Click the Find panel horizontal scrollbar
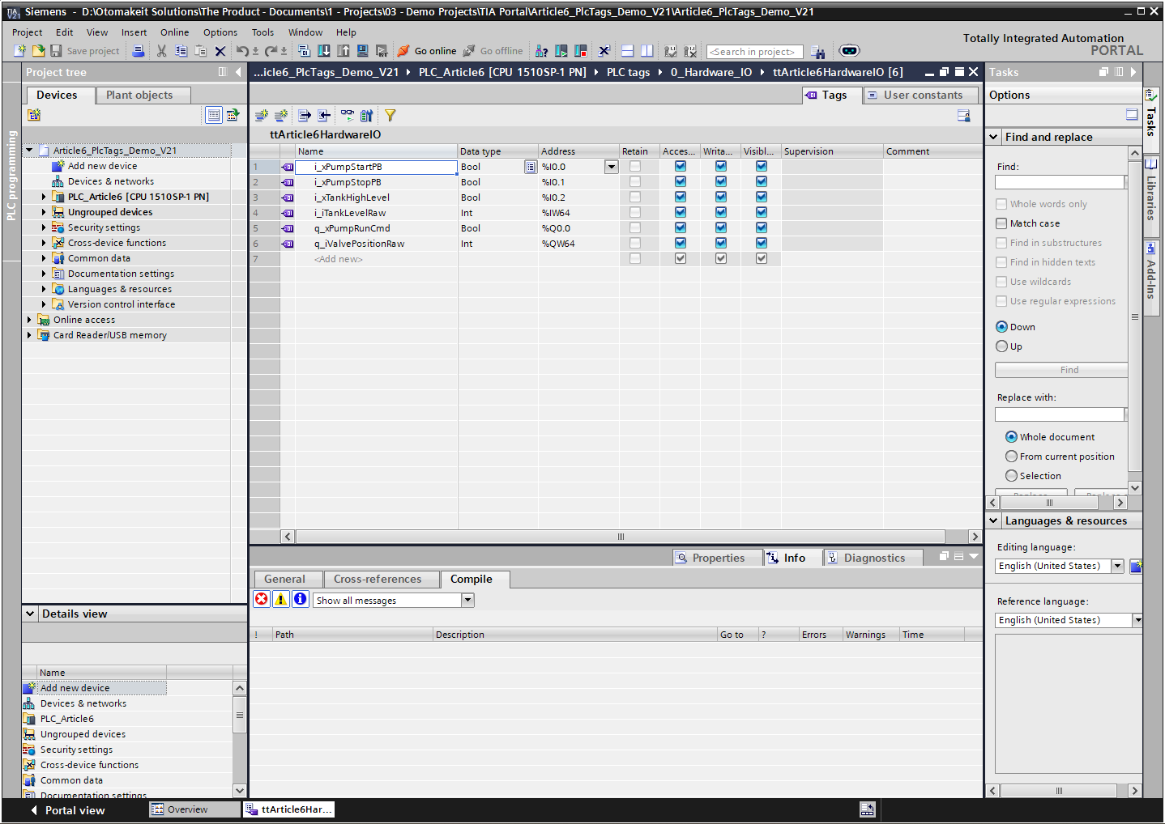Image resolution: width=1165 pixels, height=824 pixels. (1056, 503)
